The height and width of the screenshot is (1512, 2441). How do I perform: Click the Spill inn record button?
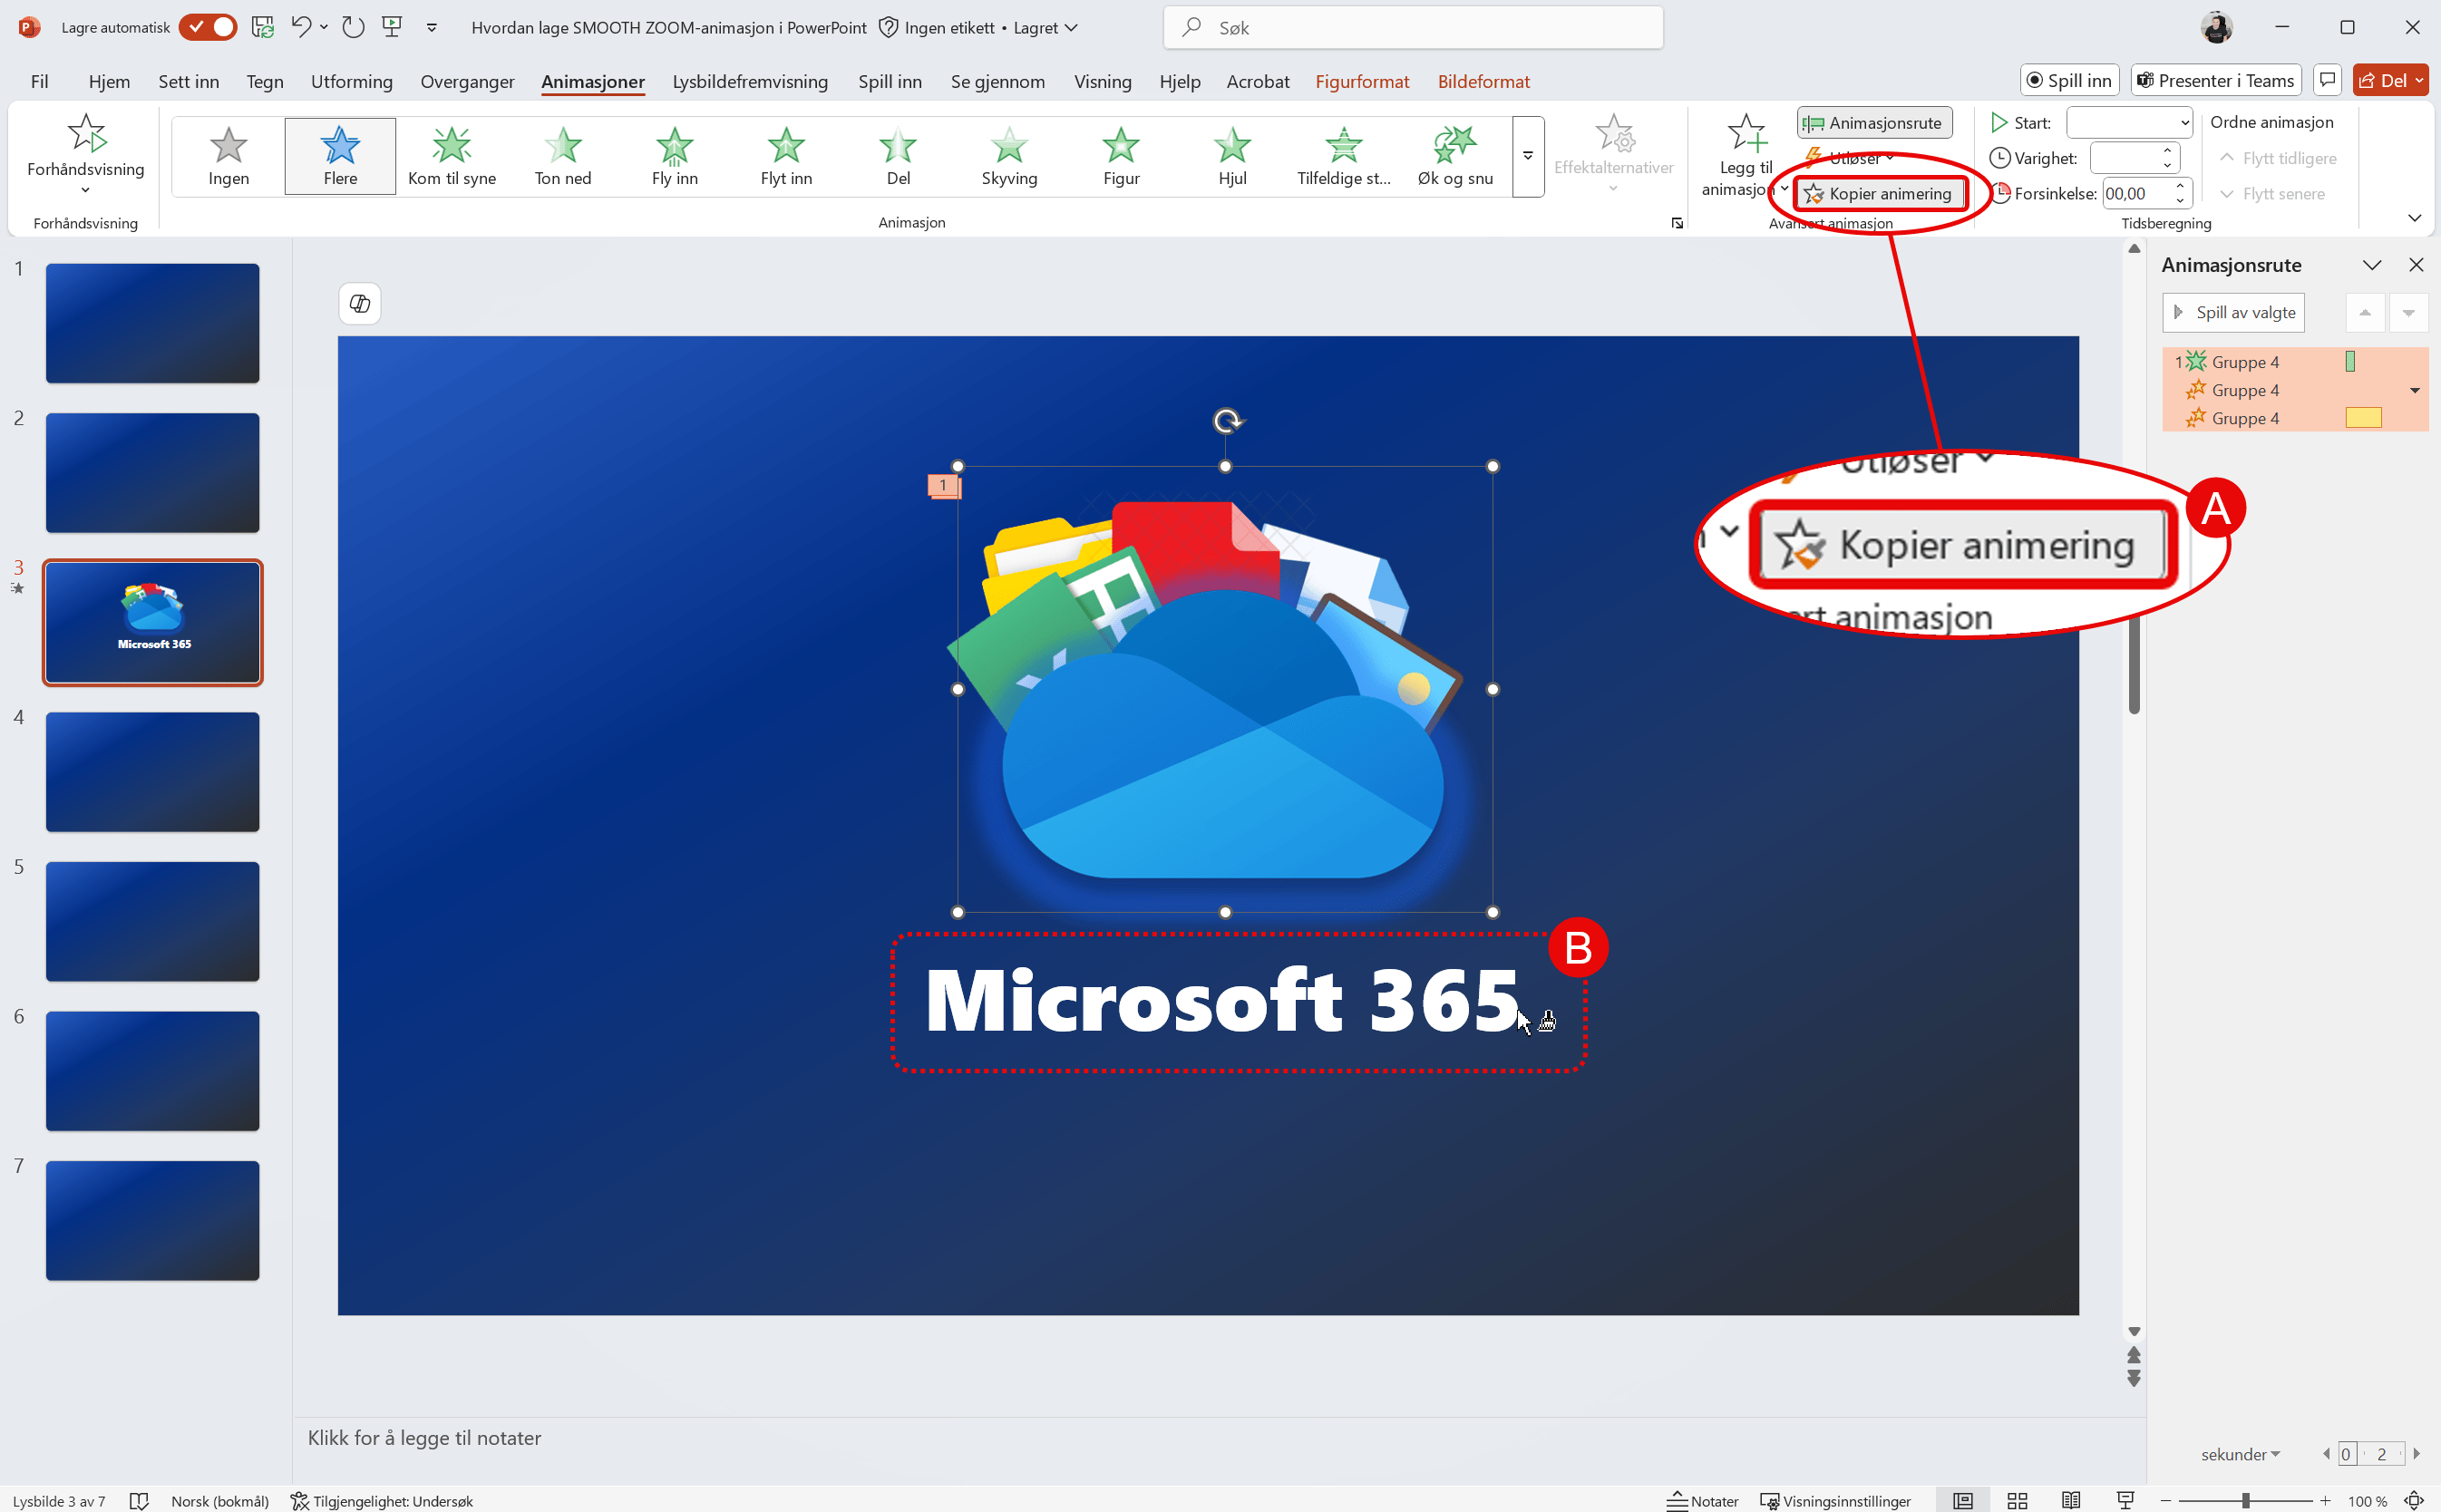[2068, 81]
